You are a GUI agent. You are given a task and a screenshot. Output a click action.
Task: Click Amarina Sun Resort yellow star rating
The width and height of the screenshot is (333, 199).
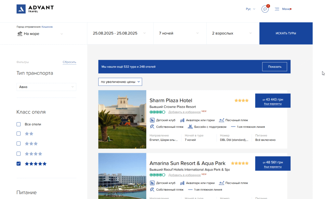(x=240, y=163)
